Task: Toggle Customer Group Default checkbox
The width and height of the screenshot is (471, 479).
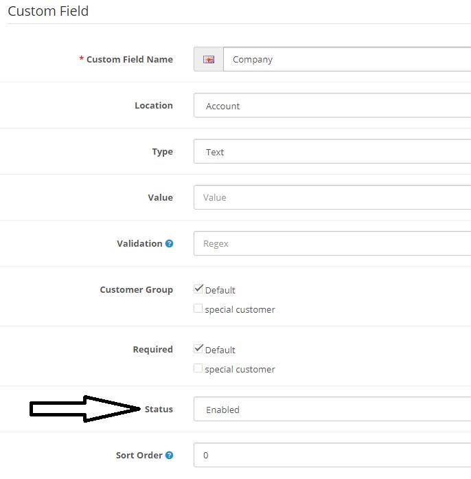Action: pyautogui.click(x=198, y=289)
